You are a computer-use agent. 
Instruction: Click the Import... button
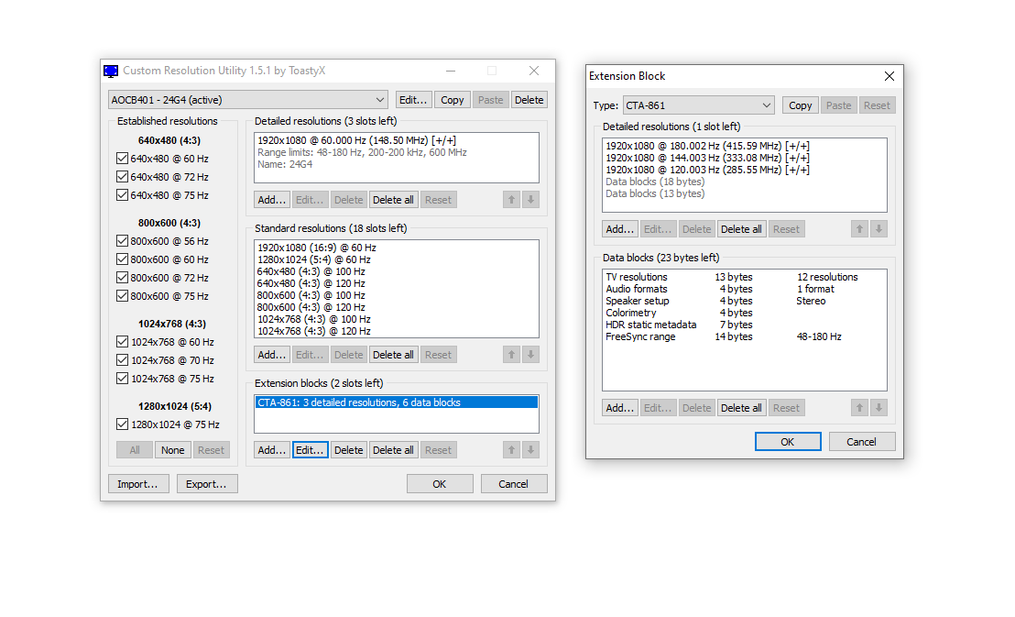(x=138, y=484)
